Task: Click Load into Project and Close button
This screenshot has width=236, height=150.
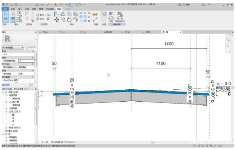Action: click(120, 17)
